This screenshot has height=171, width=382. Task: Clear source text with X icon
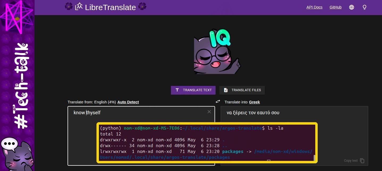click(209, 112)
